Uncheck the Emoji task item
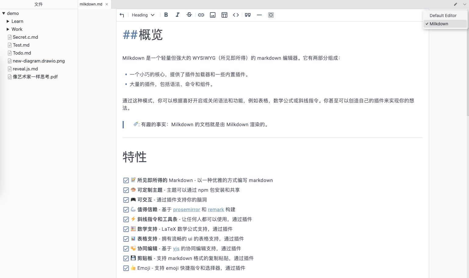This screenshot has height=278, width=469. pyautogui.click(x=126, y=268)
